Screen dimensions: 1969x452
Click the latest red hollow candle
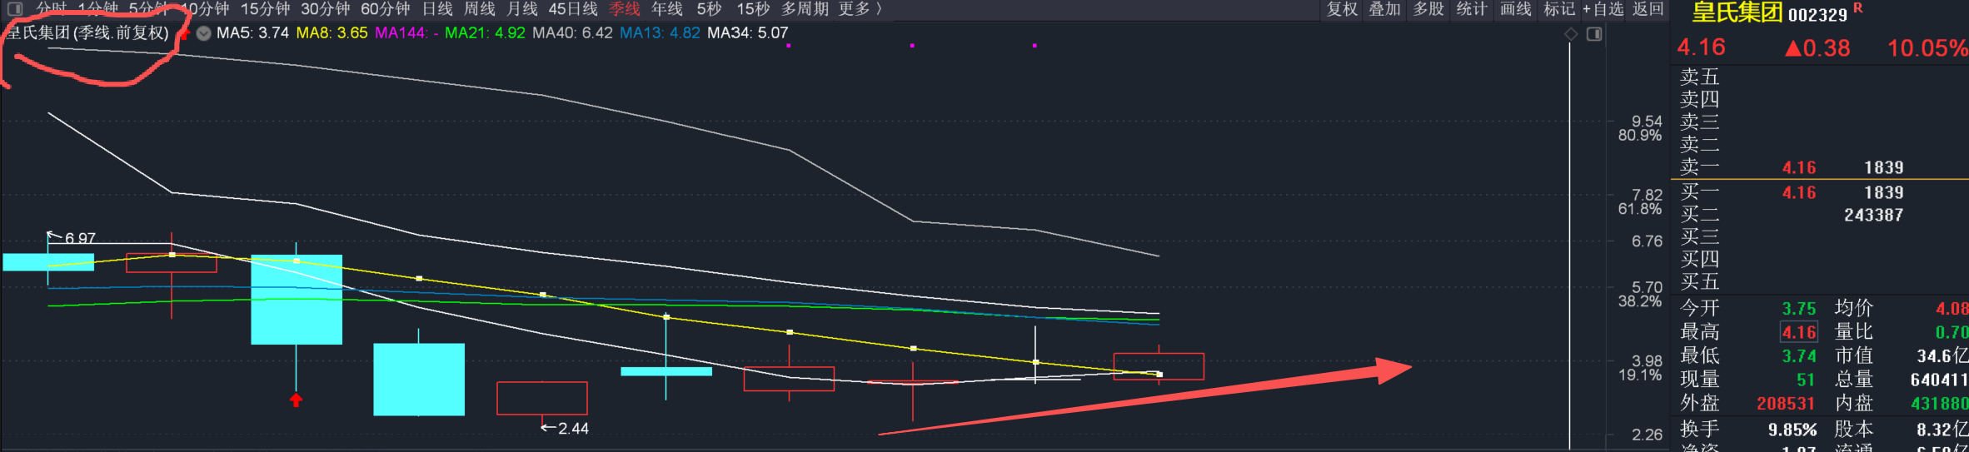coord(1159,366)
